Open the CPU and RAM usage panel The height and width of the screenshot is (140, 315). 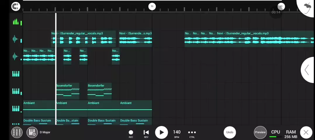[x=283, y=134]
